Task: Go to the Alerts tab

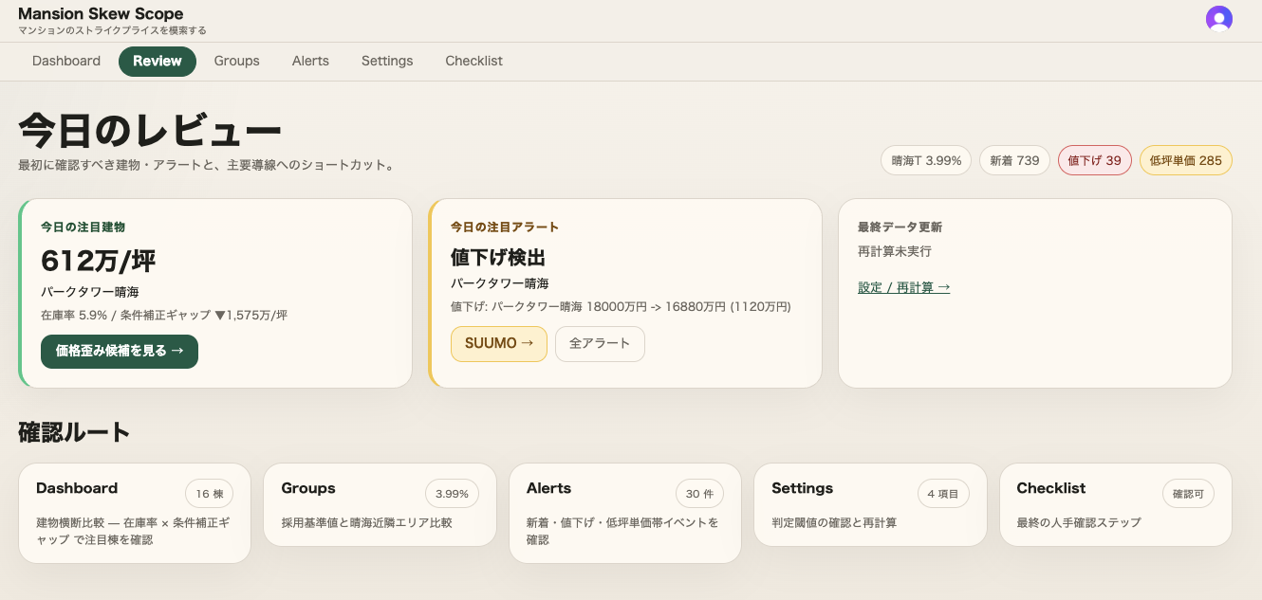Action: pos(310,61)
